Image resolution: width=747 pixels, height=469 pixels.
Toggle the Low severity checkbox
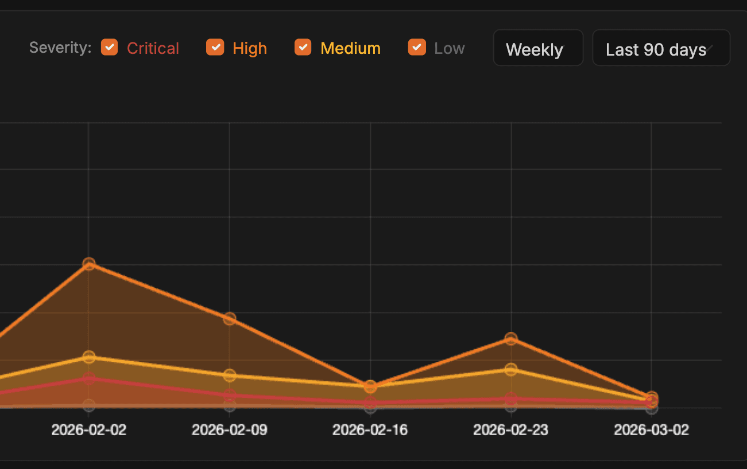coord(416,47)
